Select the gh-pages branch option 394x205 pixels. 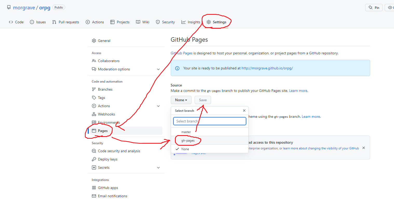coord(210,141)
